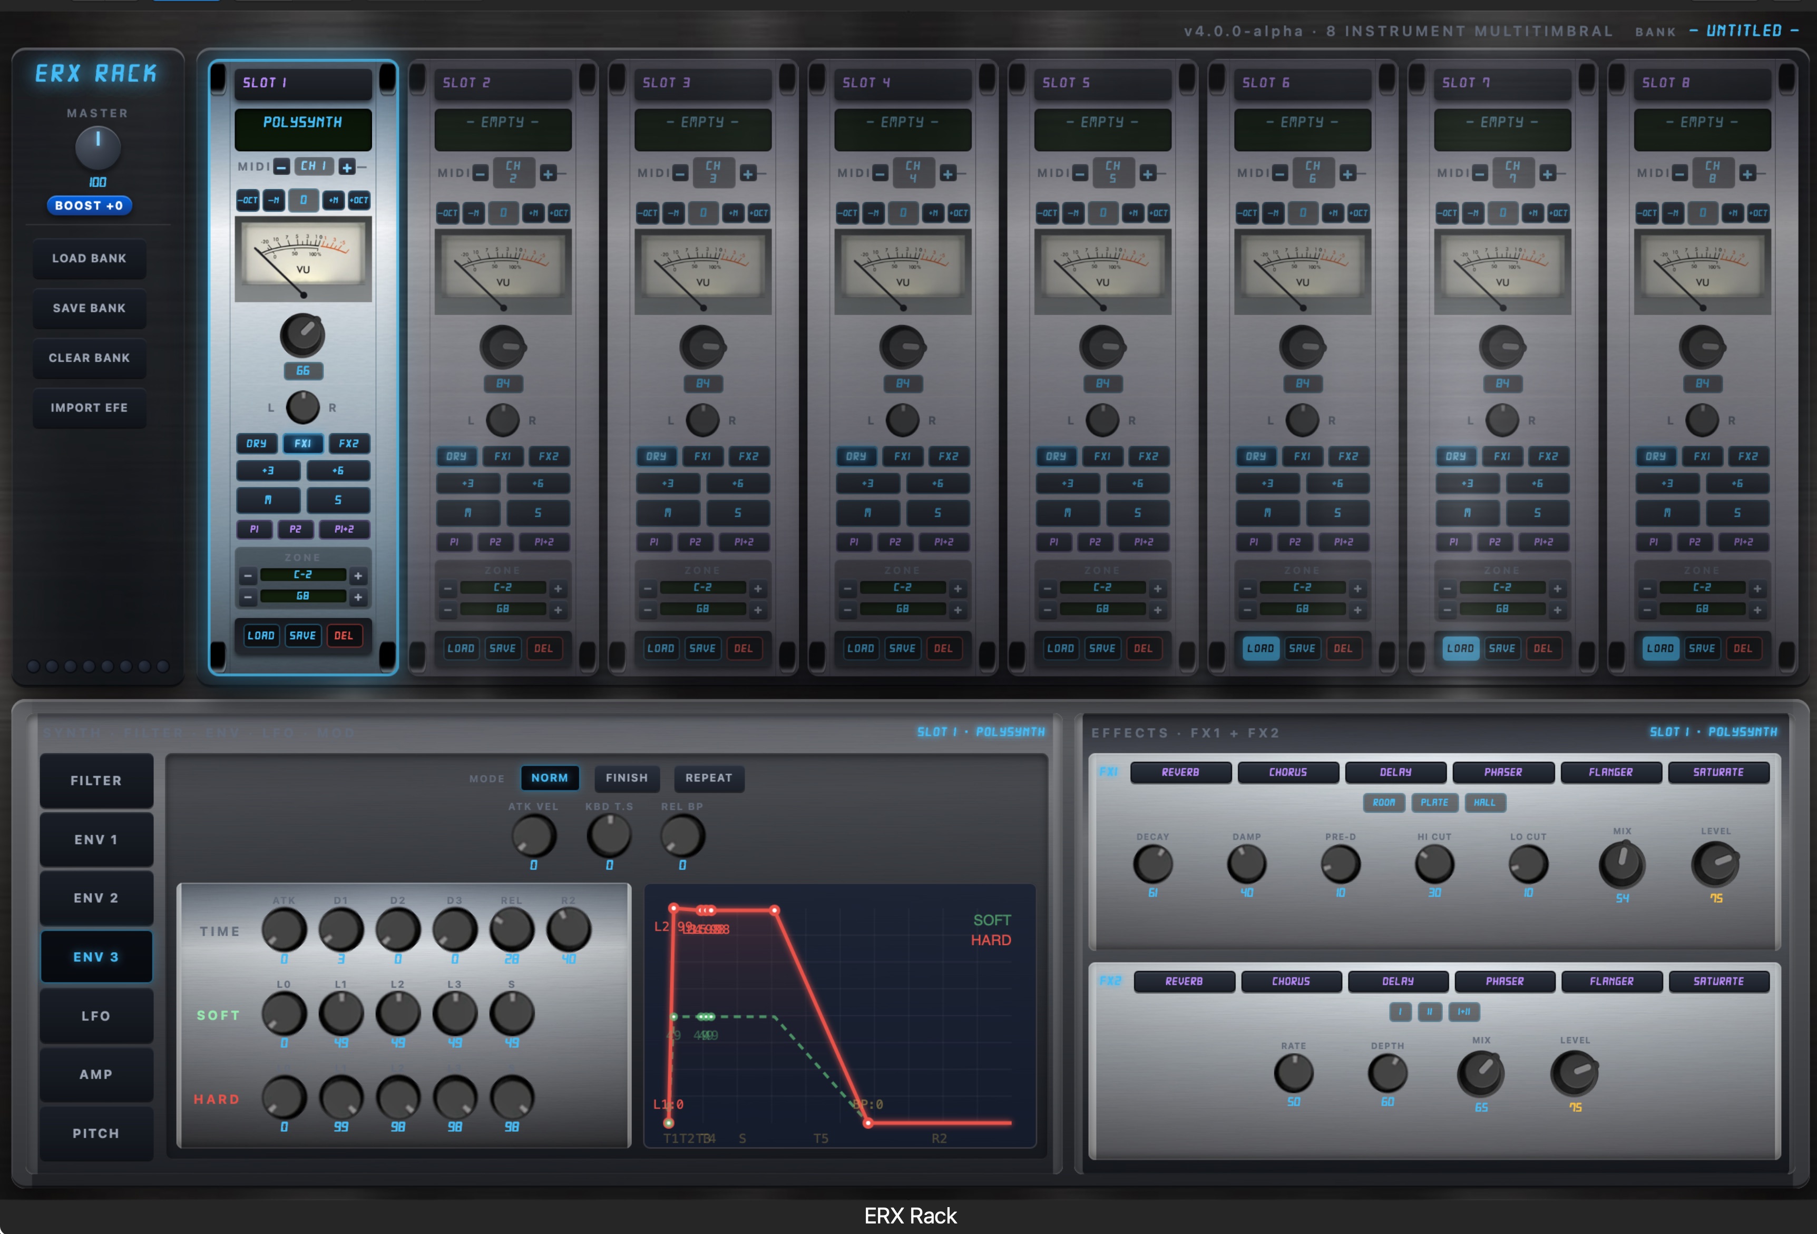This screenshot has width=1817, height=1234.
Task: Click IMPORT EFE button
Action: point(89,408)
